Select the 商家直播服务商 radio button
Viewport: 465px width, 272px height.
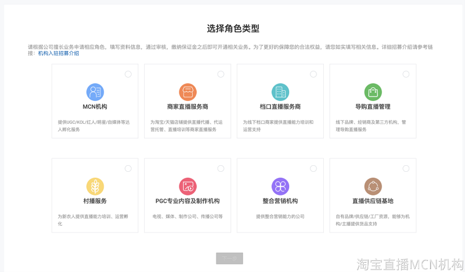221,74
